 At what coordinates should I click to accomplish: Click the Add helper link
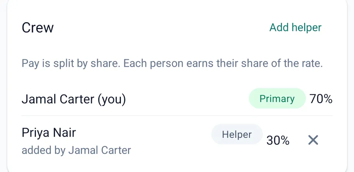pos(295,28)
